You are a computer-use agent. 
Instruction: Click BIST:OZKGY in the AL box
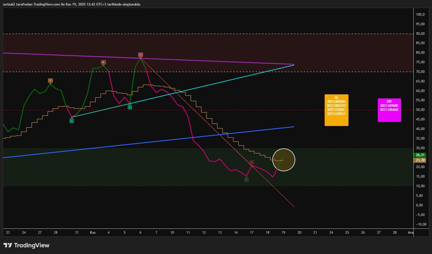[x=337, y=114]
